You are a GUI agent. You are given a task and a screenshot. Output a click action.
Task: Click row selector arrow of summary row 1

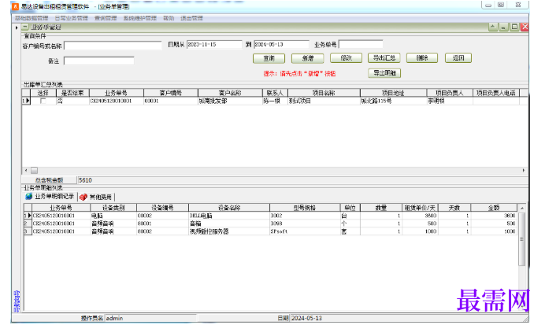[27, 101]
